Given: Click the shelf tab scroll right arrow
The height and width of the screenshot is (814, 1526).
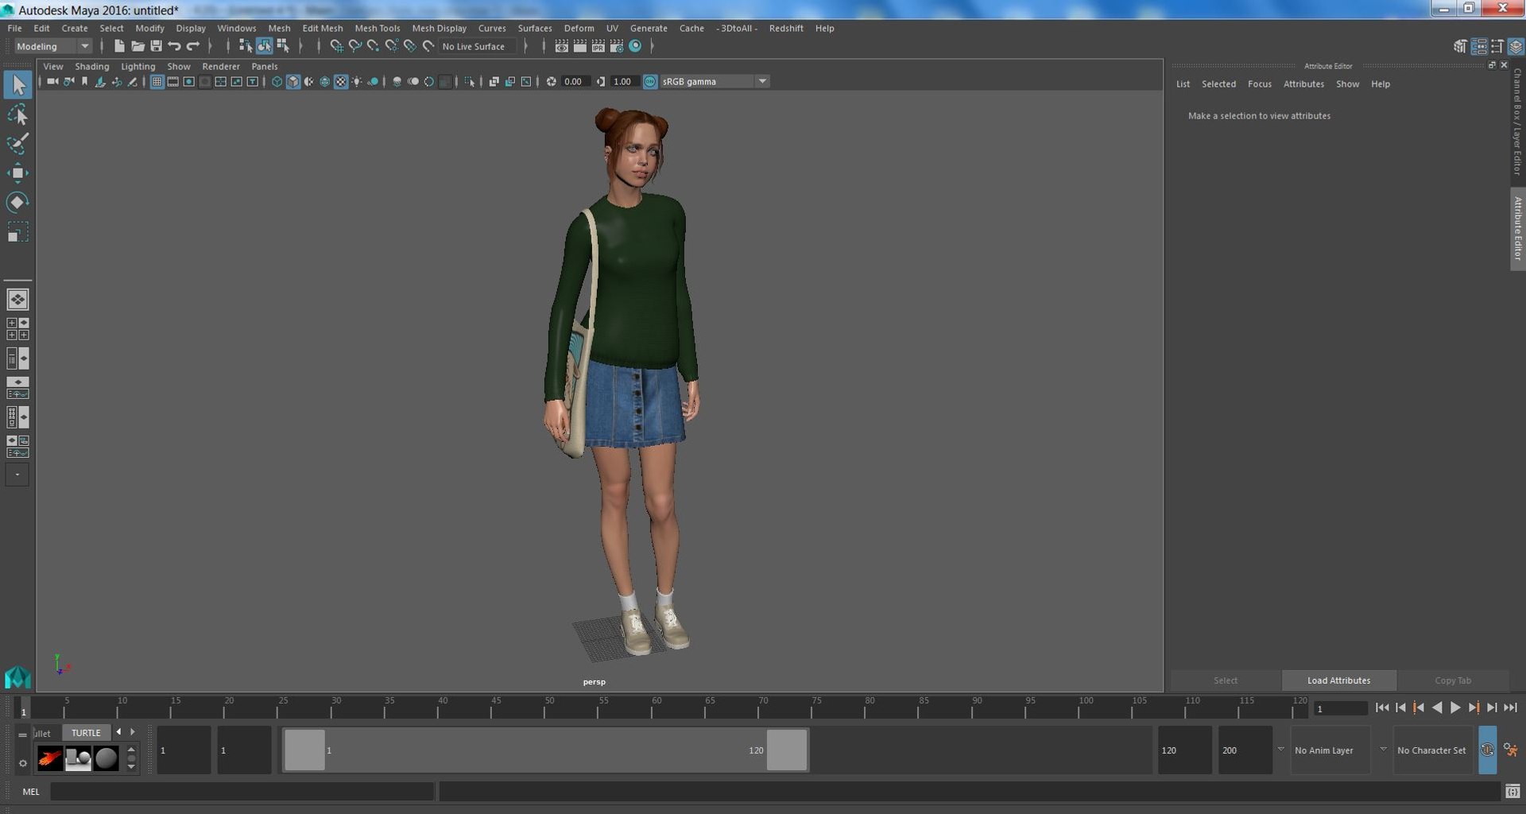Looking at the screenshot, I should coord(132,731).
